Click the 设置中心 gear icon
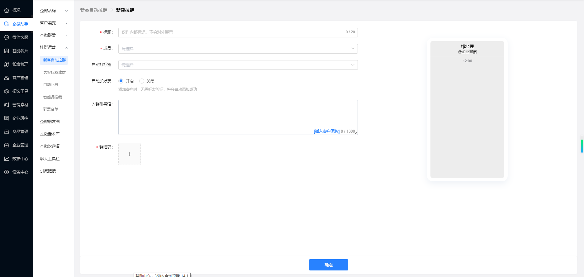This screenshot has height=277, width=584. coord(7,172)
